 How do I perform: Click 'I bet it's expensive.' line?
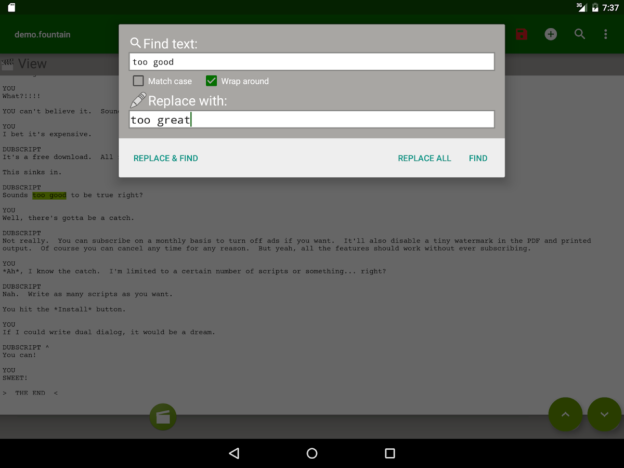[47, 134]
